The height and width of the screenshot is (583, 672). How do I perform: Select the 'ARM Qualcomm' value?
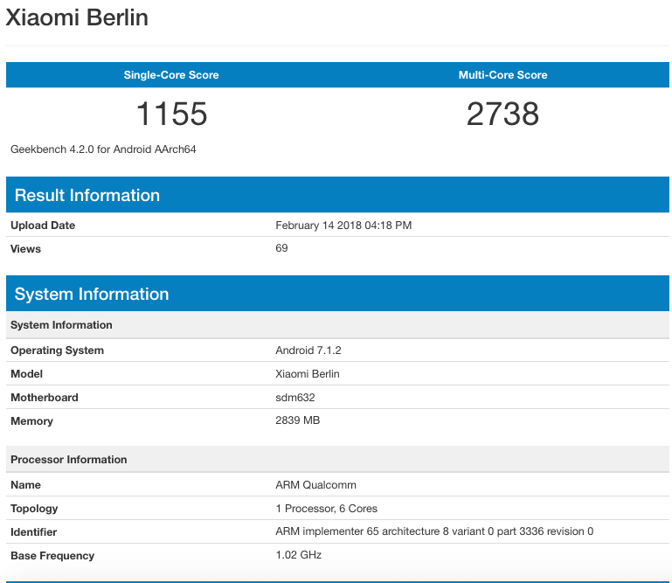point(315,485)
